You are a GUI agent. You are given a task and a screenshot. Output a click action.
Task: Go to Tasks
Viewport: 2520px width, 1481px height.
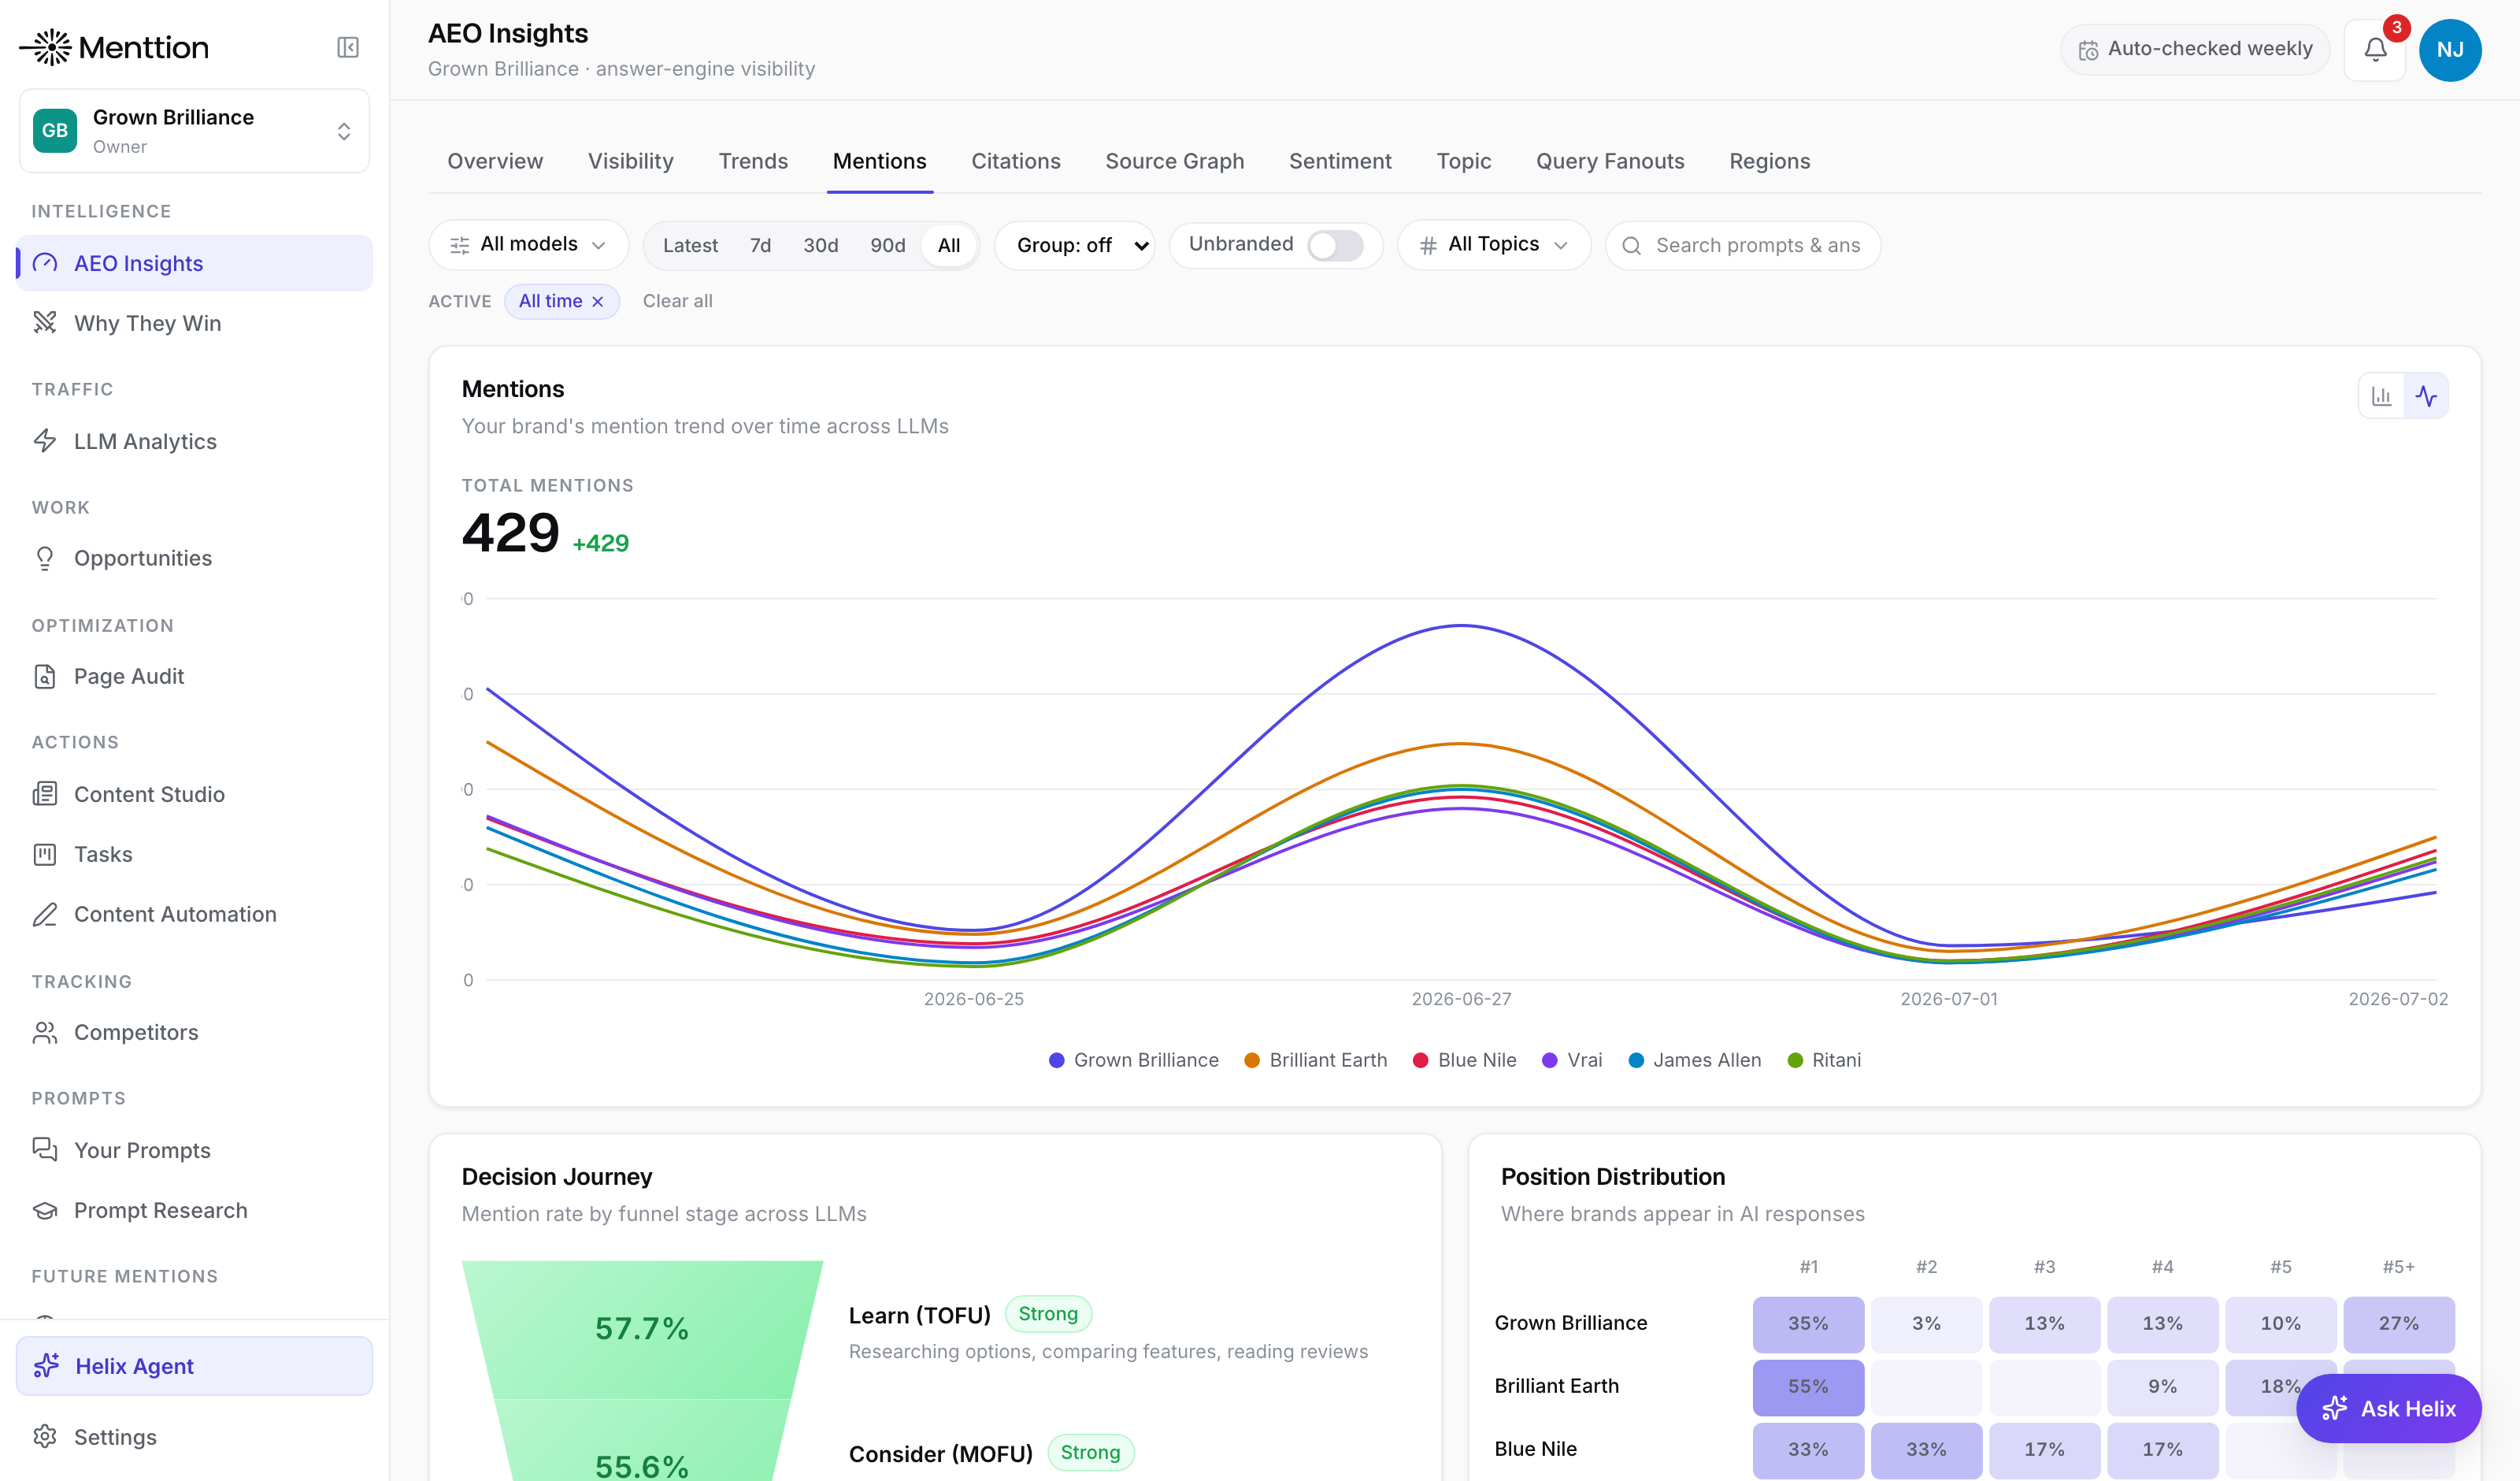point(195,855)
